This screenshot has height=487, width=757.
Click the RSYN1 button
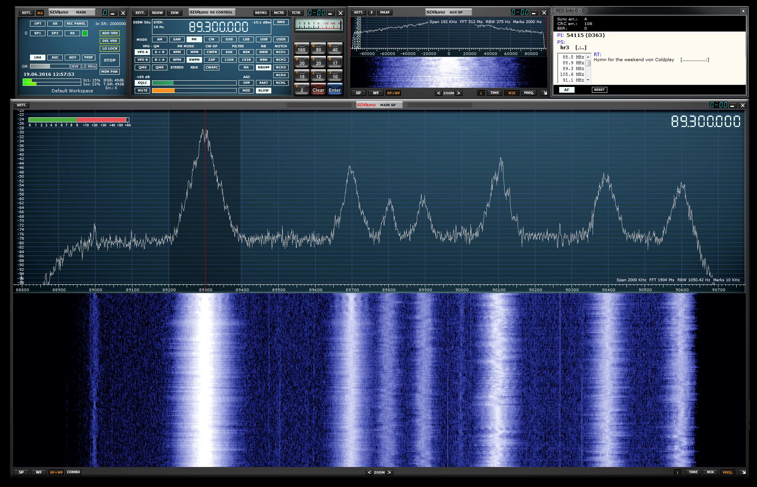click(261, 13)
